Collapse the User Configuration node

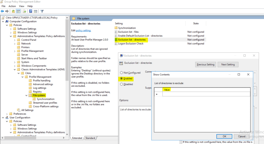coord(3,117)
